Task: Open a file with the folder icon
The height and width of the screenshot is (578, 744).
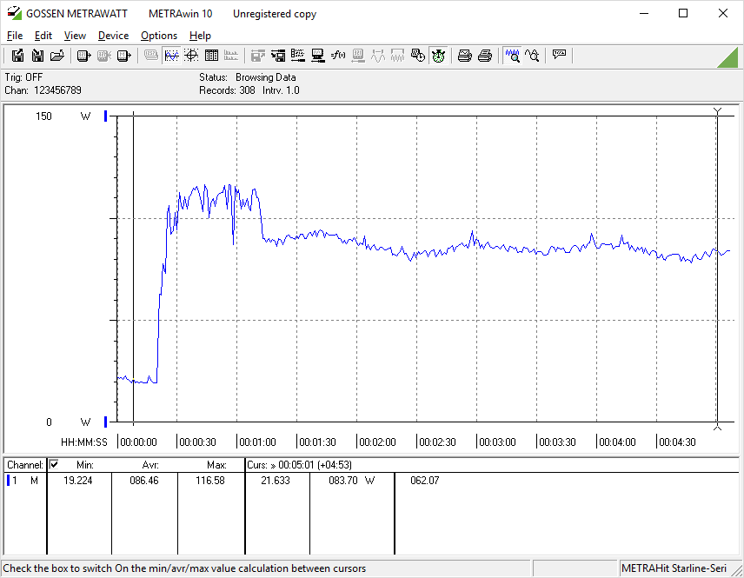Action: 57,56
